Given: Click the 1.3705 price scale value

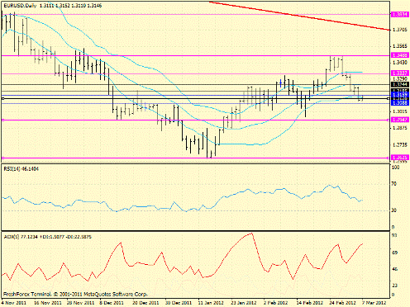Looking at the screenshot, I should (399, 30).
